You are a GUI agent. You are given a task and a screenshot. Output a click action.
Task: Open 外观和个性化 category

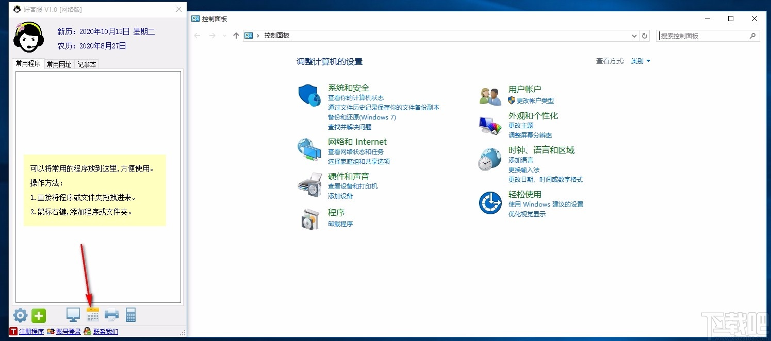tap(533, 115)
